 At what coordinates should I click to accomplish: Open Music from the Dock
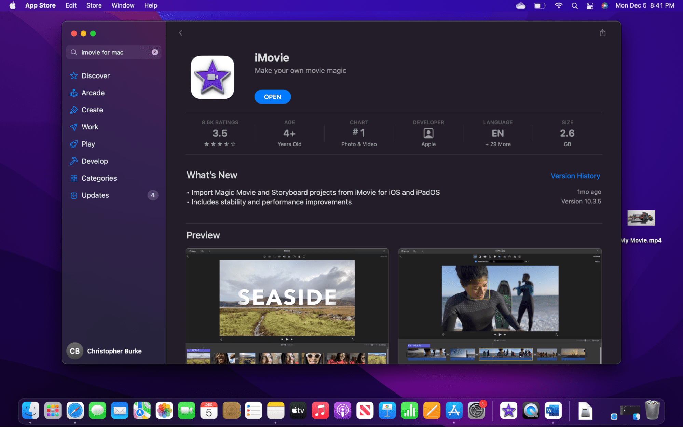point(320,411)
